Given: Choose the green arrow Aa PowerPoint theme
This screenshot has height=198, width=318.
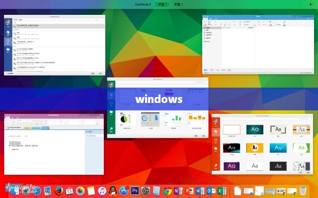Looking at the screenshot, I should (x=302, y=148).
